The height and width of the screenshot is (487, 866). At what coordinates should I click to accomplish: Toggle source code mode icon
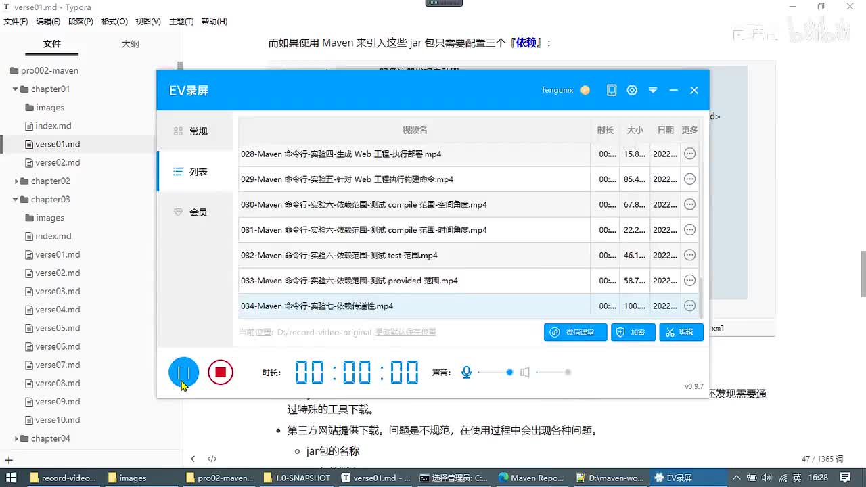pos(212,459)
